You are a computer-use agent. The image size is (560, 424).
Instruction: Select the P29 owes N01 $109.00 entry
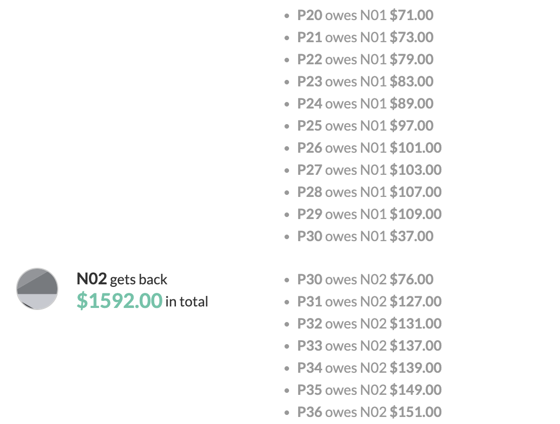click(x=369, y=214)
